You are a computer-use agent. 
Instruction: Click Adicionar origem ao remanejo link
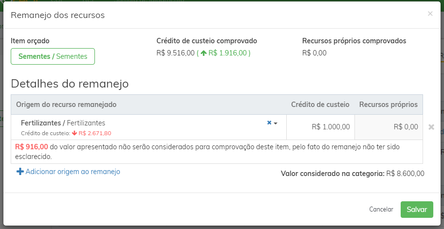[x=73, y=172]
